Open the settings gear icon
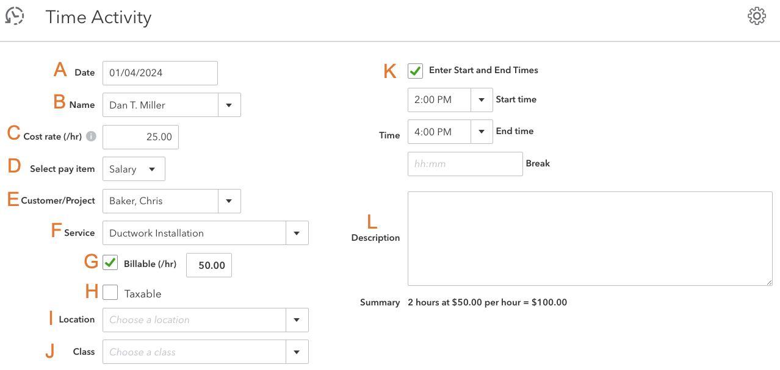This screenshot has height=370, width=780. [756, 16]
